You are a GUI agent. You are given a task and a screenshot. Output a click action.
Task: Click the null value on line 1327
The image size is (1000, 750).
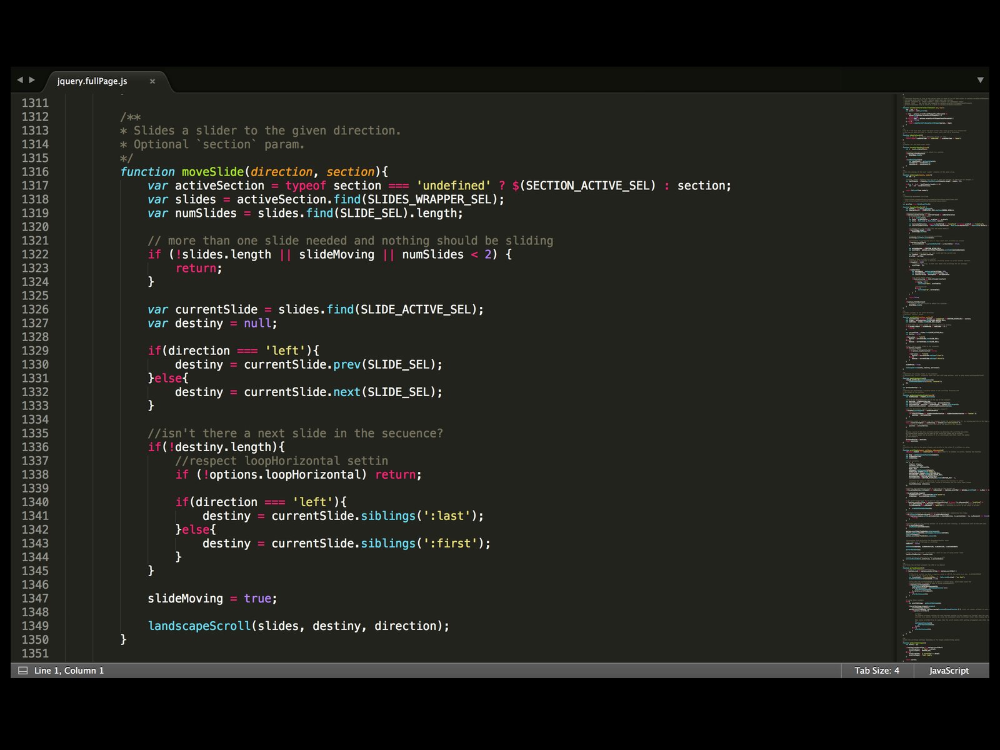coord(257,323)
